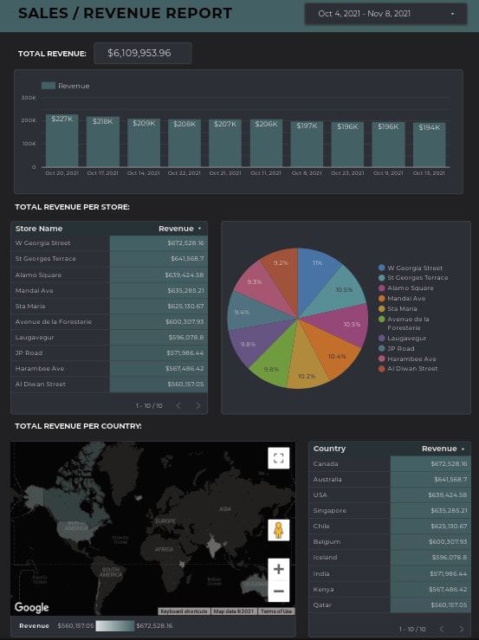The image size is (479, 640).
Task: Click the map revenue gradient legend bar
Action: click(x=114, y=626)
